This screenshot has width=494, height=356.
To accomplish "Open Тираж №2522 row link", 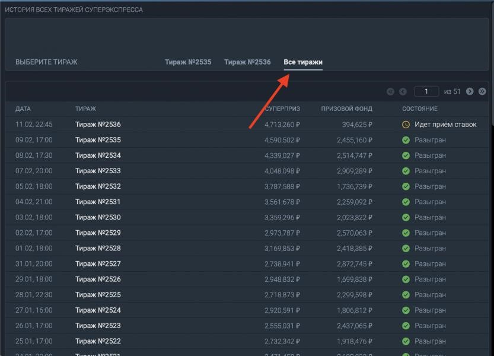I will click(98, 341).
